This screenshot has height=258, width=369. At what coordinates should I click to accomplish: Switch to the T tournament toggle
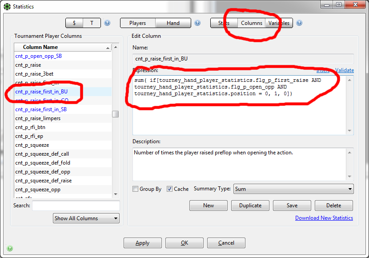click(x=92, y=23)
